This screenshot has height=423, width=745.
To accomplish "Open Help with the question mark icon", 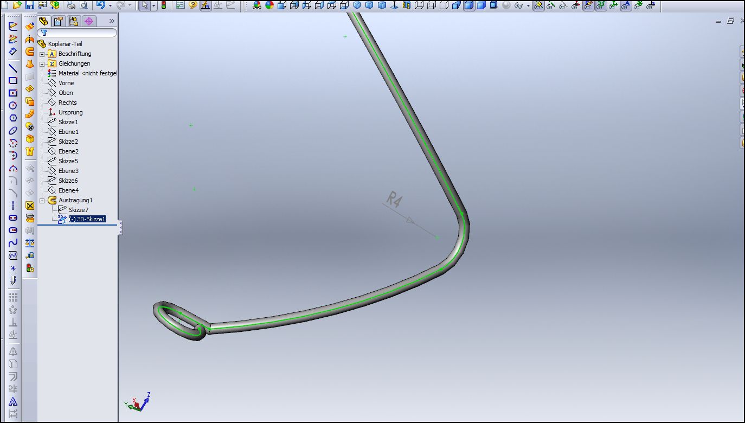I will (x=193, y=5).
